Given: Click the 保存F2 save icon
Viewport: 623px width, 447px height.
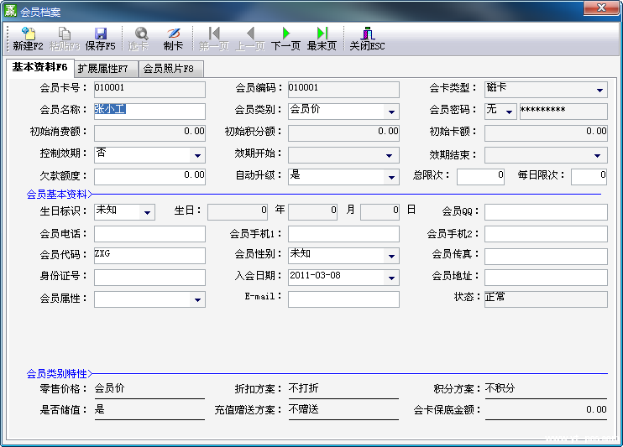Looking at the screenshot, I should point(100,34).
